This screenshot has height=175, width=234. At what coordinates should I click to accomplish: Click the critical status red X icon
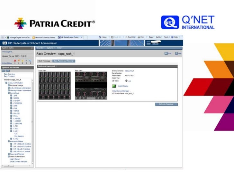tap(15, 61)
